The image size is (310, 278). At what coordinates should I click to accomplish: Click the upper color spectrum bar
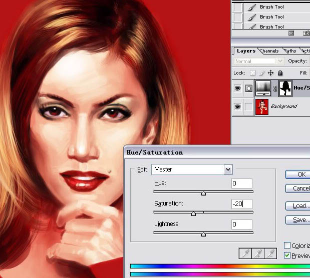[220, 266]
